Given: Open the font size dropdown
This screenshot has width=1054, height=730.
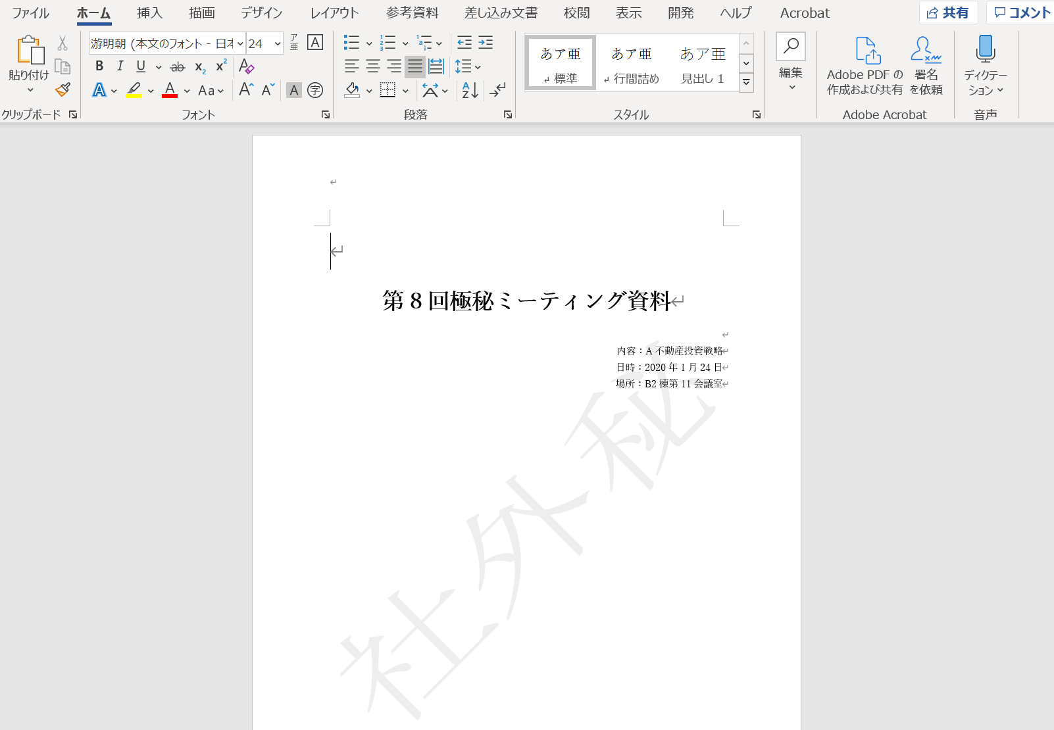Looking at the screenshot, I should tap(278, 43).
